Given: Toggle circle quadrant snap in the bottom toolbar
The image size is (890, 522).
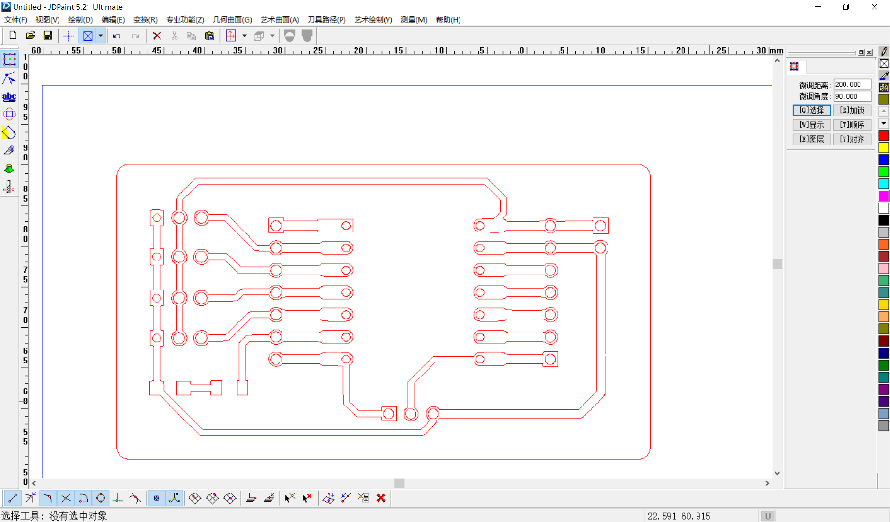Looking at the screenshot, I should [101, 498].
